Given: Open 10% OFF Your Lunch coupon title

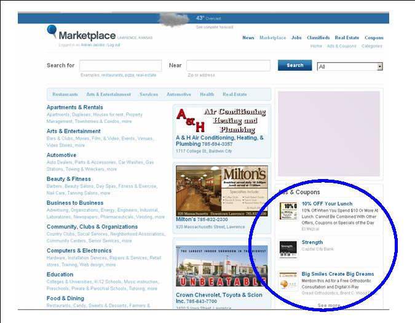Looking at the screenshot, I should (x=327, y=204).
